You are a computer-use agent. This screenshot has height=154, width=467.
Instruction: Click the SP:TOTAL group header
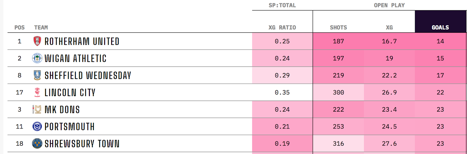282,5
